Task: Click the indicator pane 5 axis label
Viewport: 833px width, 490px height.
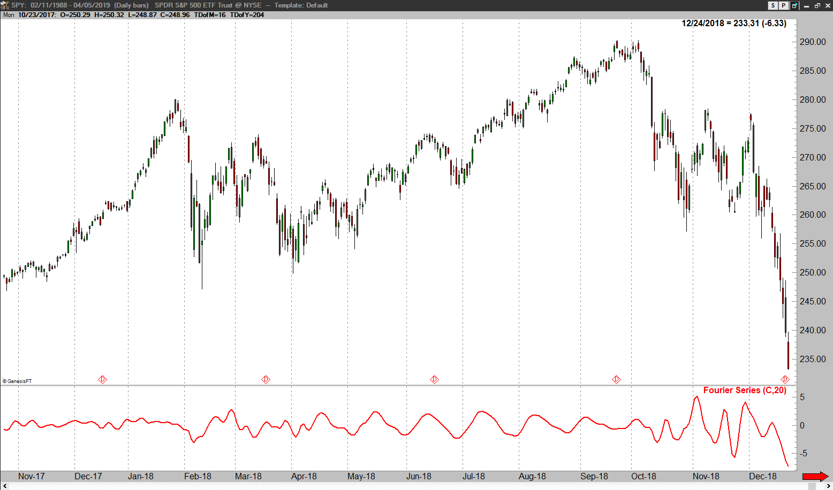Action: 802,397
